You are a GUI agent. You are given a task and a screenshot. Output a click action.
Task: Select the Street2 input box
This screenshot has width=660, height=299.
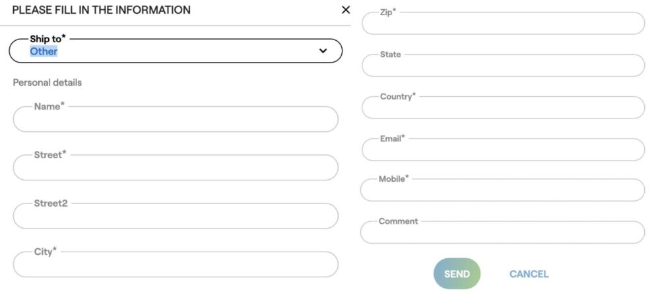coord(176,216)
